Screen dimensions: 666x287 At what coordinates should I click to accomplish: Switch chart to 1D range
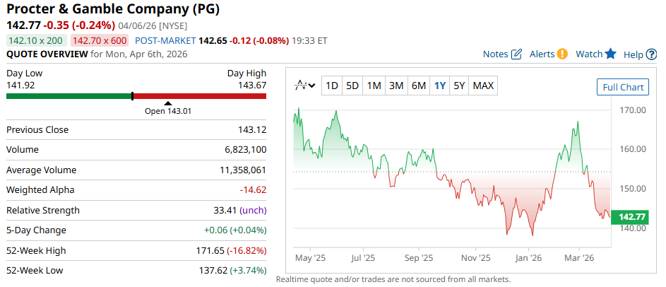click(x=331, y=86)
